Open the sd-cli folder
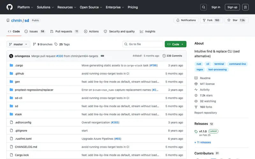The width and height of the screenshot is (255, 159). point(18,98)
